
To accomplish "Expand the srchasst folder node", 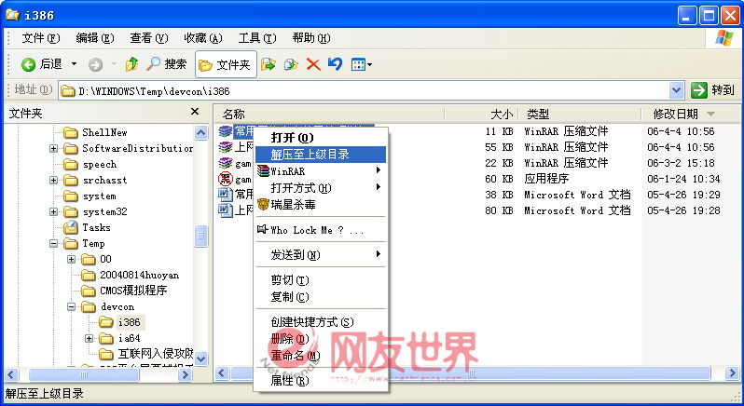I will (54, 181).
